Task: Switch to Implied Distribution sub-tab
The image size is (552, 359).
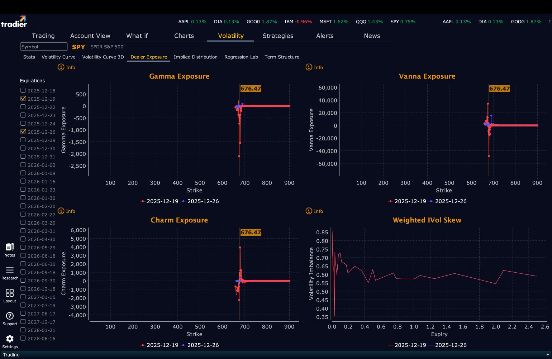Action: 196,57
